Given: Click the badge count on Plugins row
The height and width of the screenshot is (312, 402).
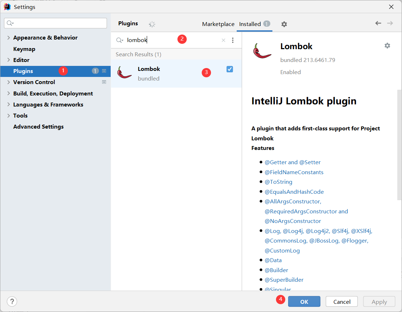Looking at the screenshot, I should tap(95, 71).
